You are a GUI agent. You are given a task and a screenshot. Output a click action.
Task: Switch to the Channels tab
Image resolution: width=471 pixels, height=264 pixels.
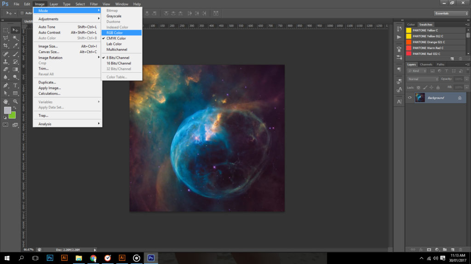[x=426, y=64]
